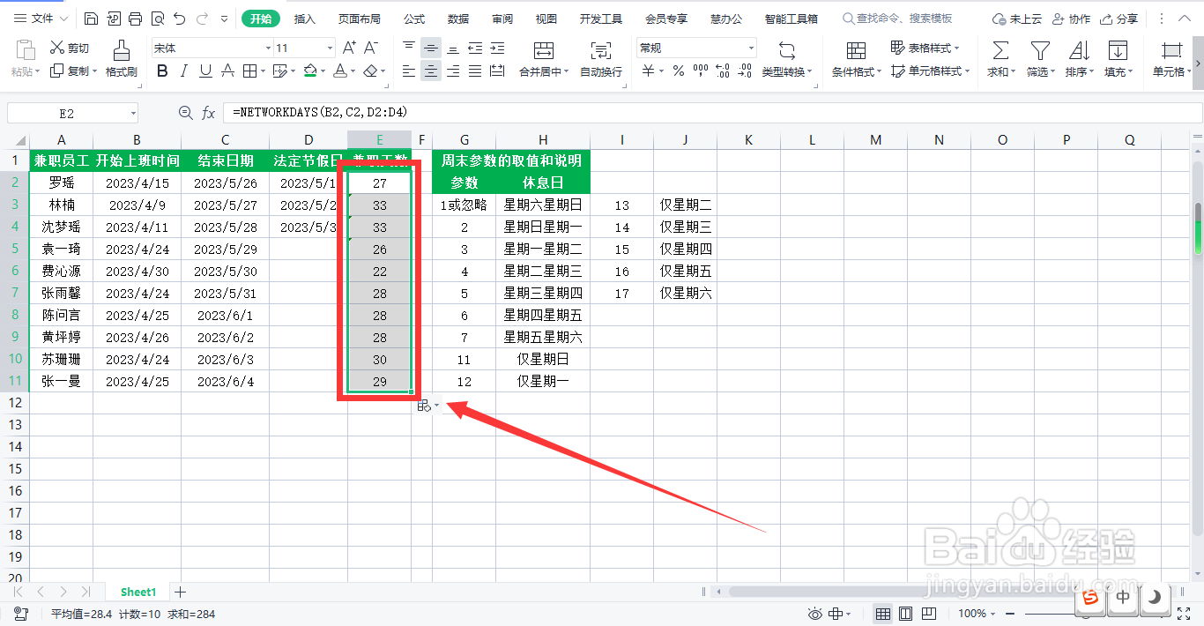The image size is (1204, 626).
Task: Click the fill color bucket icon
Action: [x=309, y=71]
